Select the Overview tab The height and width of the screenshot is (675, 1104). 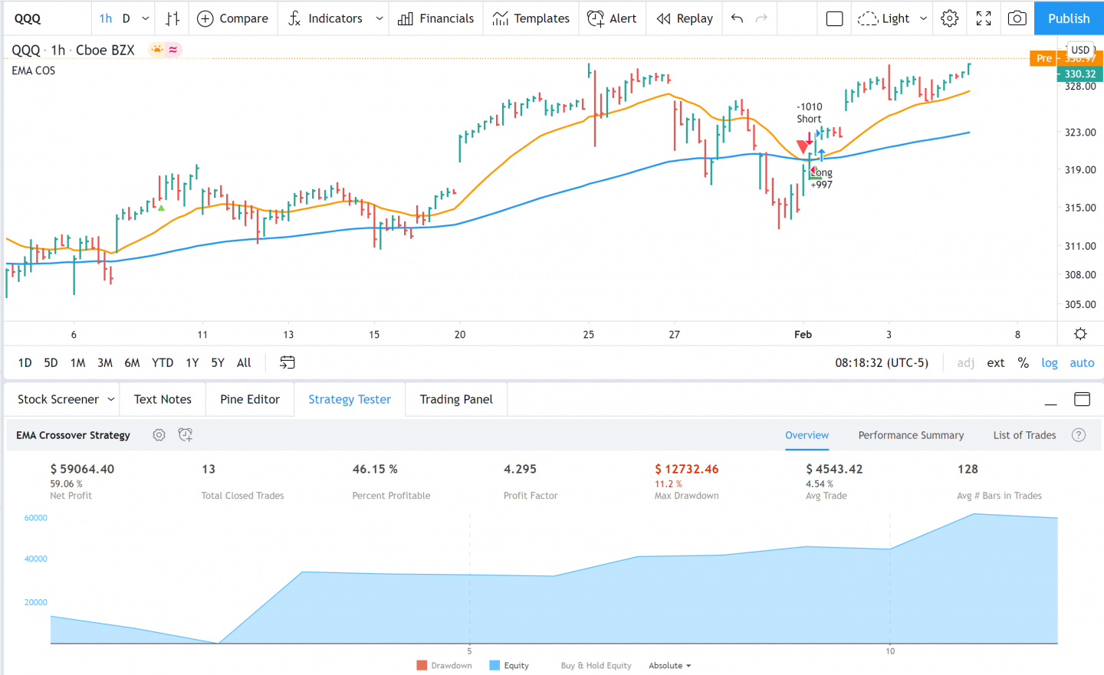pyautogui.click(x=807, y=434)
